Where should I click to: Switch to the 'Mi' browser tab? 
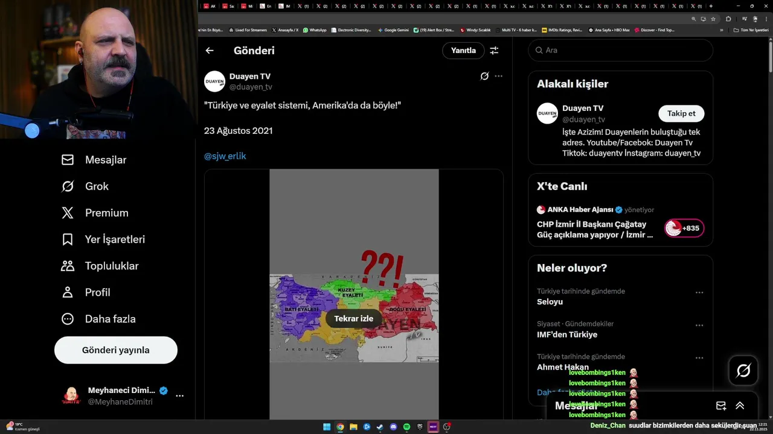[247, 6]
